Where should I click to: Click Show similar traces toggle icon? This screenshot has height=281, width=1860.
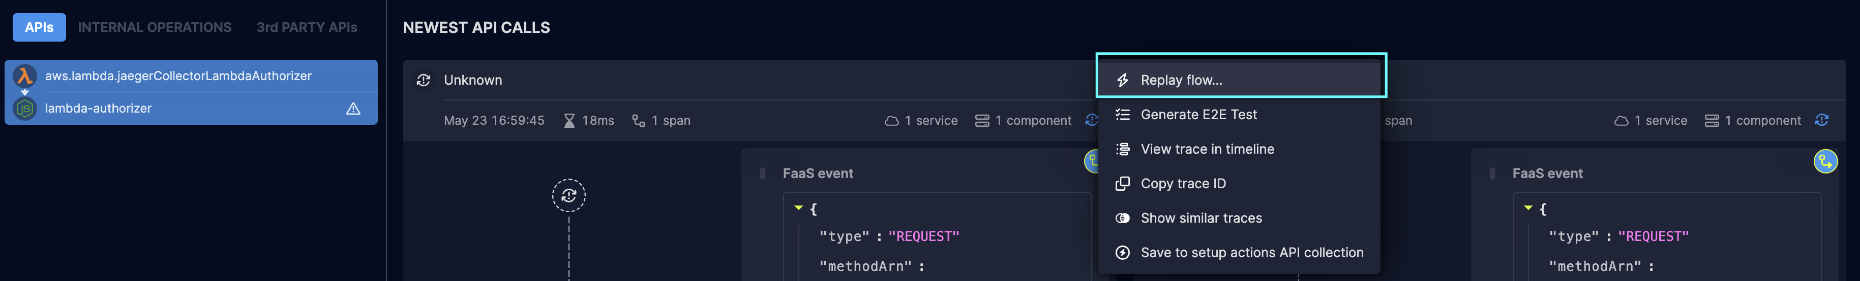(1122, 218)
